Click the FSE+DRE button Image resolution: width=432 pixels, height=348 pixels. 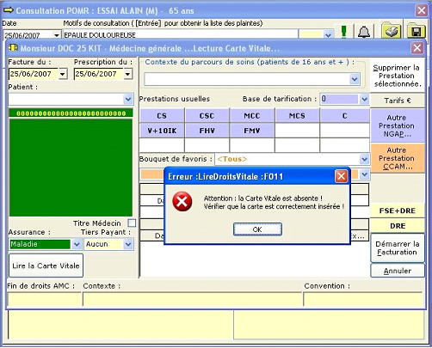pos(398,211)
